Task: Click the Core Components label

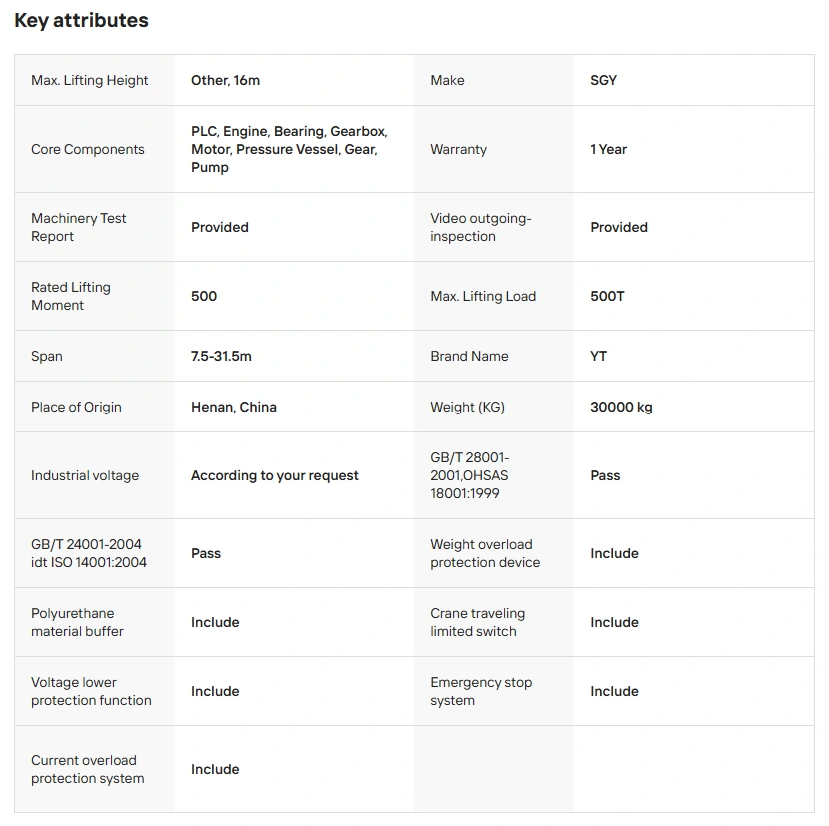Action: click(x=88, y=149)
